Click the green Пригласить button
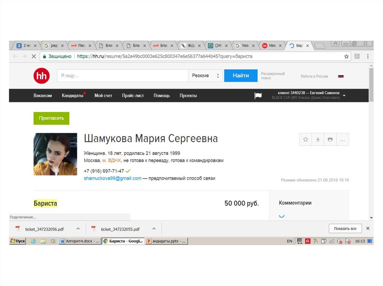This screenshot has height=286, width=383. (x=51, y=118)
